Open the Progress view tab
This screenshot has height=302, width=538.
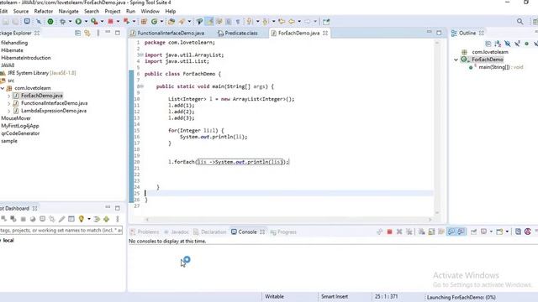(x=283, y=232)
